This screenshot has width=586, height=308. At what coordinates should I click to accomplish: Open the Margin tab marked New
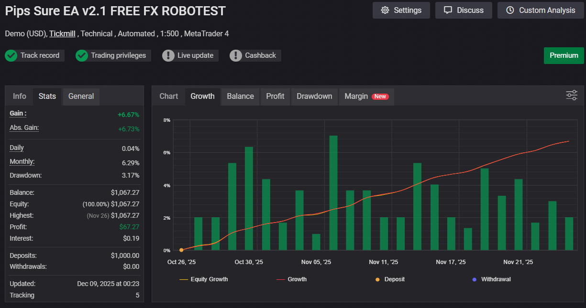coord(366,96)
